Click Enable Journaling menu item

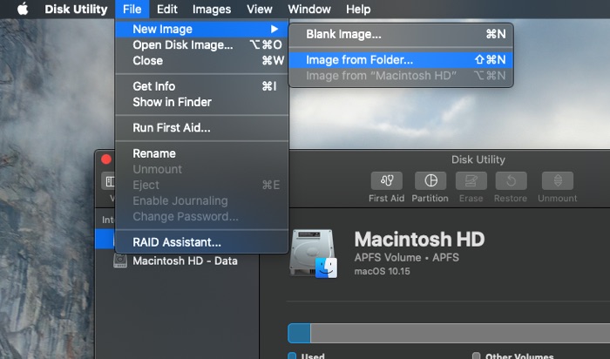point(201,200)
